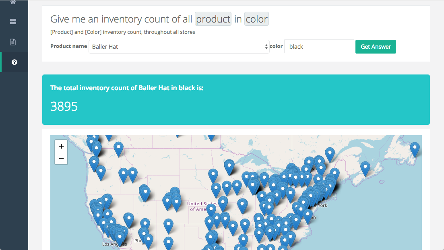Select the question mark icon in sidebar

click(x=14, y=62)
